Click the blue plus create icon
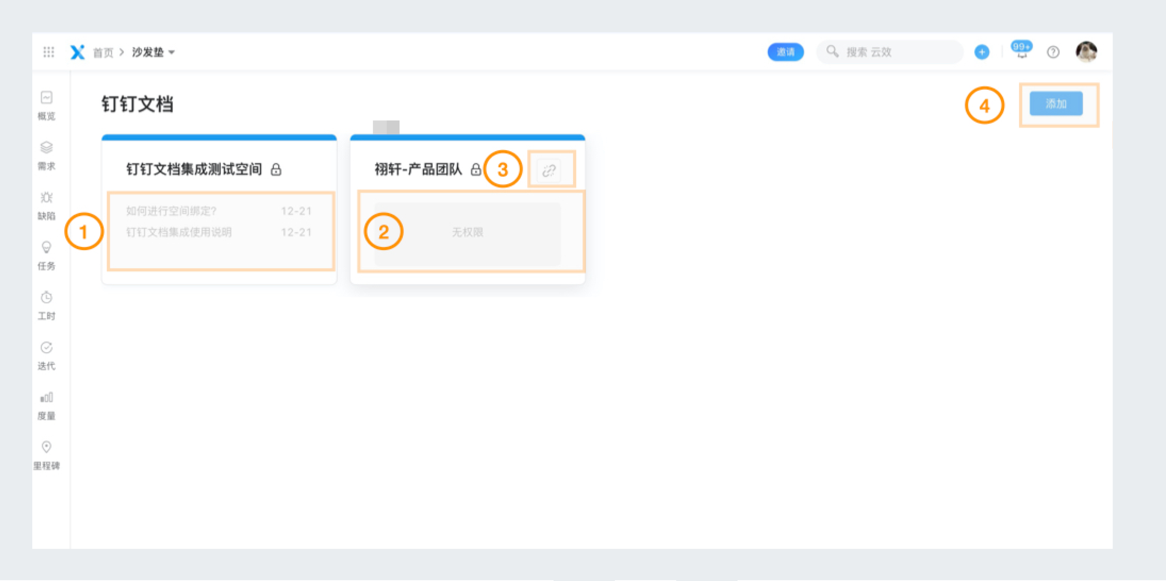The image size is (1166, 581). pyautogui.click(x=981, y=52)
